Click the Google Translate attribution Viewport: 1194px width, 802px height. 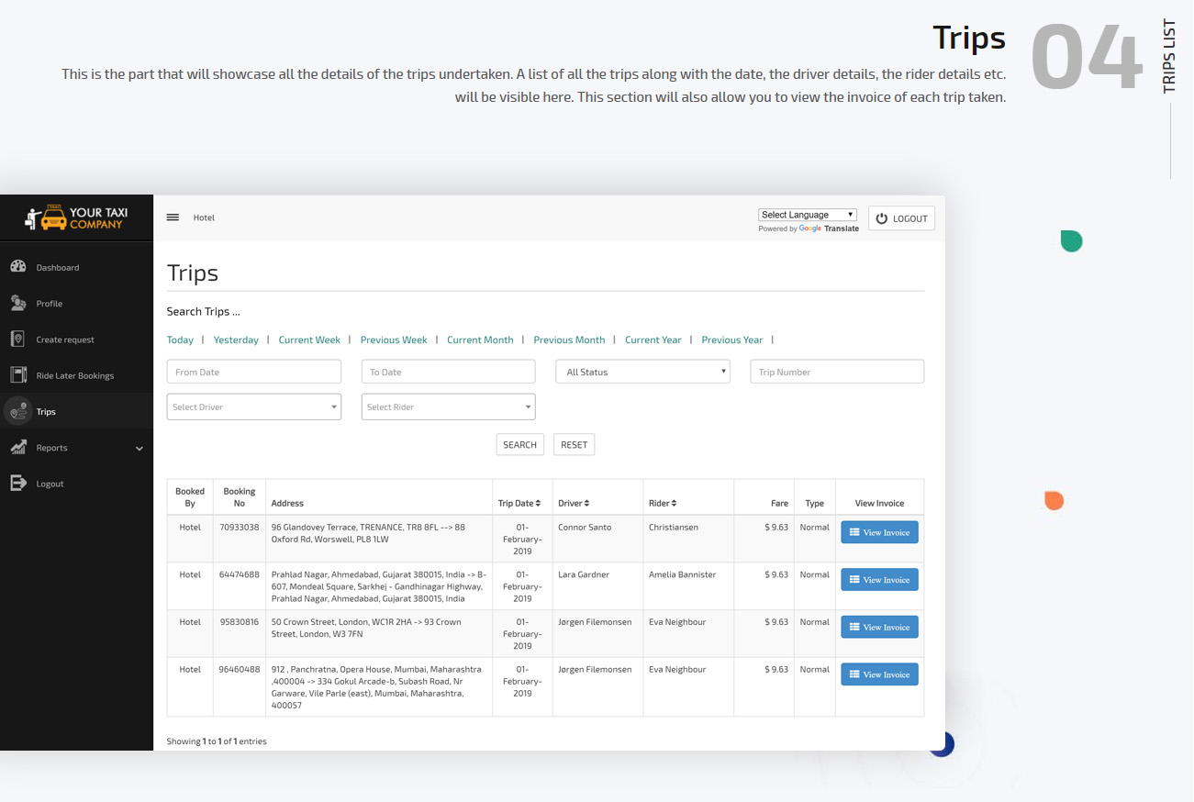[x=809, y=228]
